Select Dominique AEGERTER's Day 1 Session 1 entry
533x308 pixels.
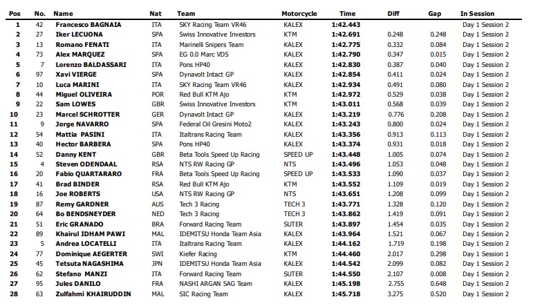486,253
